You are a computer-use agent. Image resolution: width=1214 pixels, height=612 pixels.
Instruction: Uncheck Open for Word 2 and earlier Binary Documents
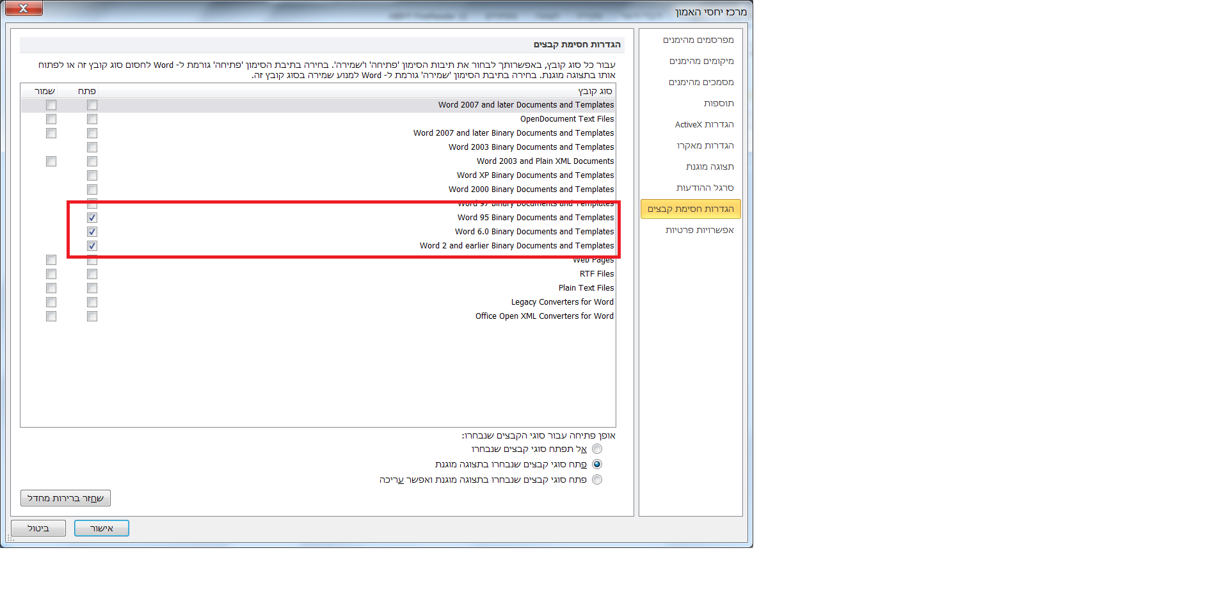coord(92,246)
